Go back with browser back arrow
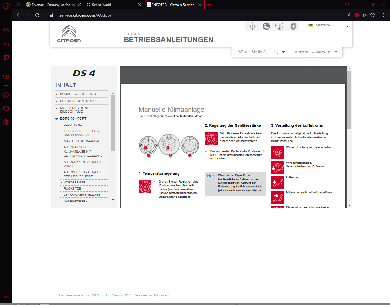Image resolution: width=390 pixels, height=305 pixels. click(x=18, y=15)
